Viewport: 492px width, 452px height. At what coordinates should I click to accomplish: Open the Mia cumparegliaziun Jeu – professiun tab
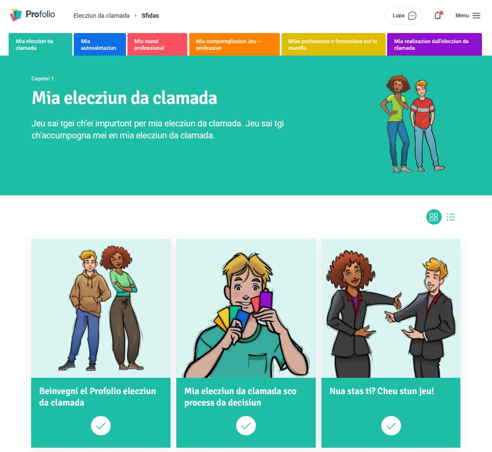[234, 44]
